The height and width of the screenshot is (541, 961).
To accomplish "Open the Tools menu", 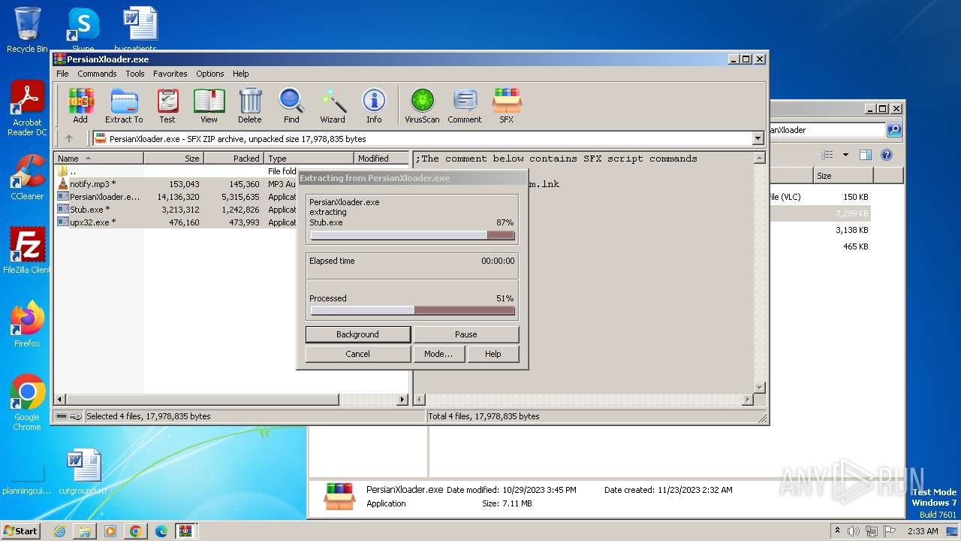I will point(135,74).
